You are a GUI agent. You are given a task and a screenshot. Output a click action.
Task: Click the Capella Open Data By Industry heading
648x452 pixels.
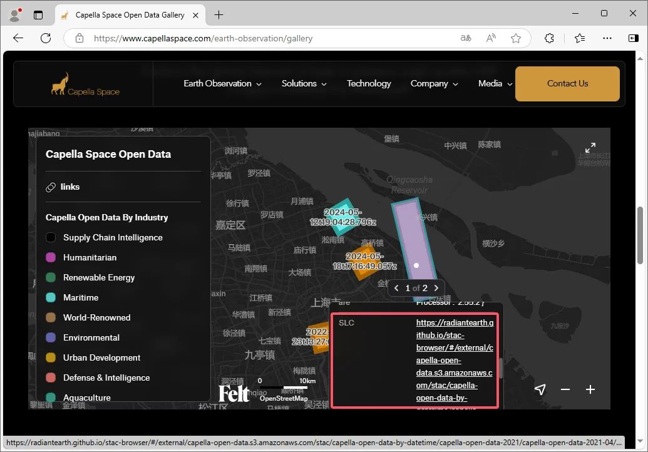click(106, 217)
